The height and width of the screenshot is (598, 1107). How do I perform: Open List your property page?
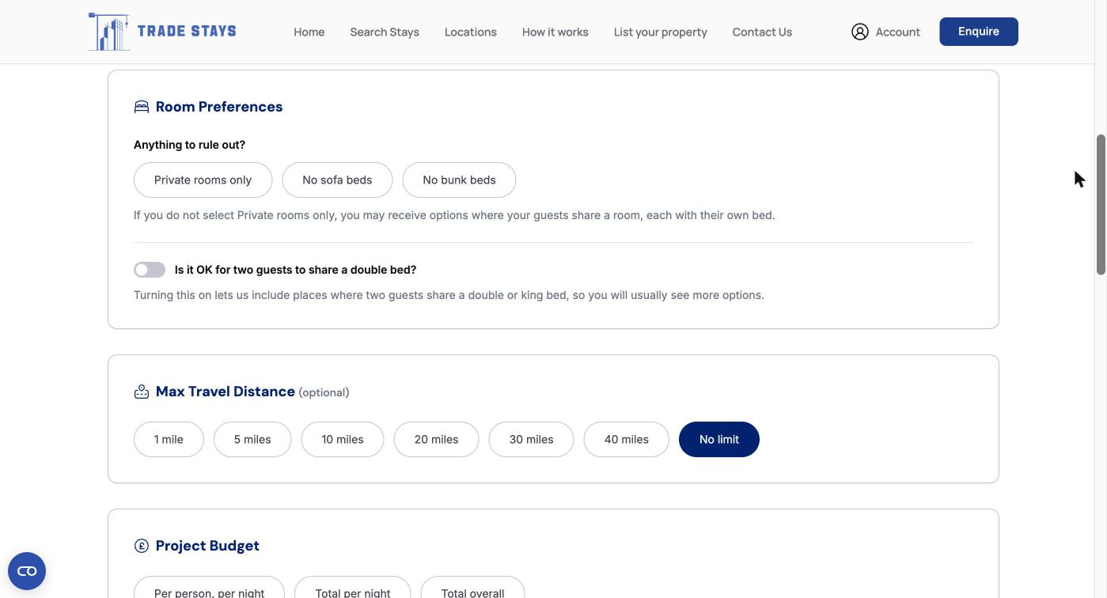(661, 32)
